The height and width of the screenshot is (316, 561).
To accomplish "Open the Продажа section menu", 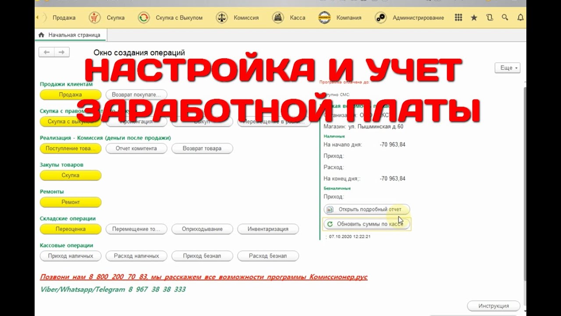I will coord(64,18).
